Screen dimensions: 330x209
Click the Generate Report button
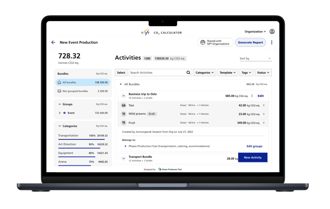tap(251, 42)
